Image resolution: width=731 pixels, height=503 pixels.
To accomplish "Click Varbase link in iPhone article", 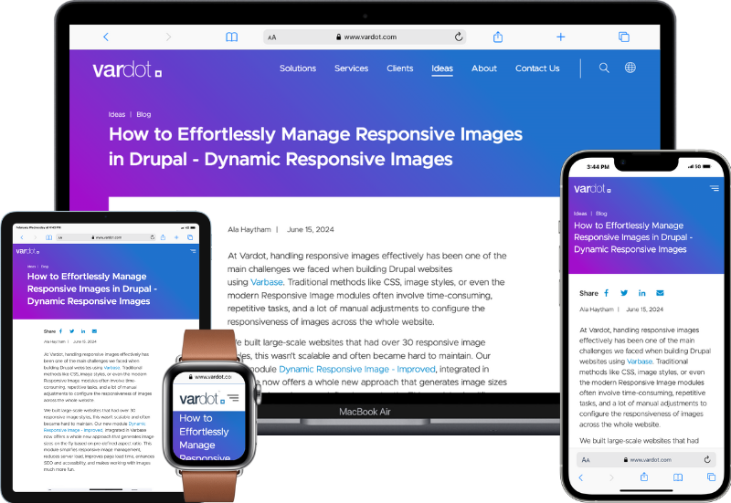I will tap(640, 362).
